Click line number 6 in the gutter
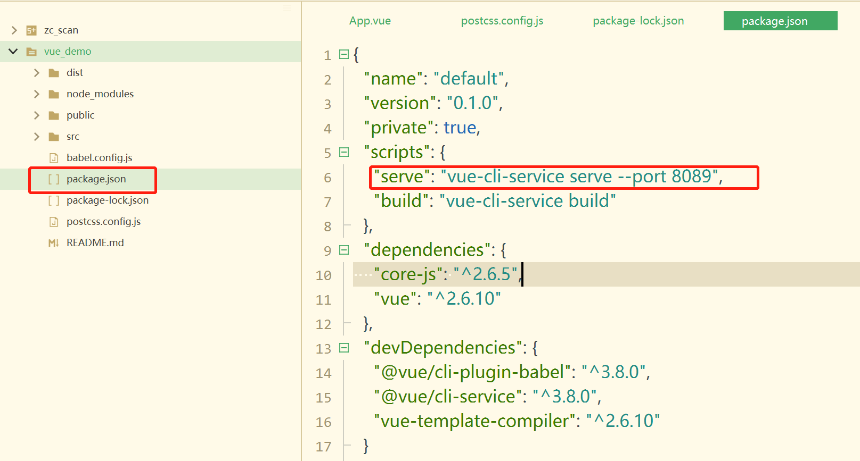860x461 pixels. tap(327, 178)
